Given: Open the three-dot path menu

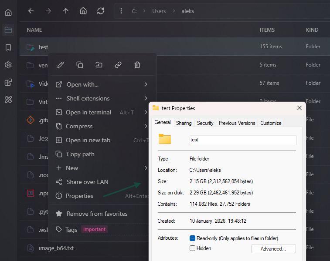Looking at the screenshot, I should tap(121, 11).
